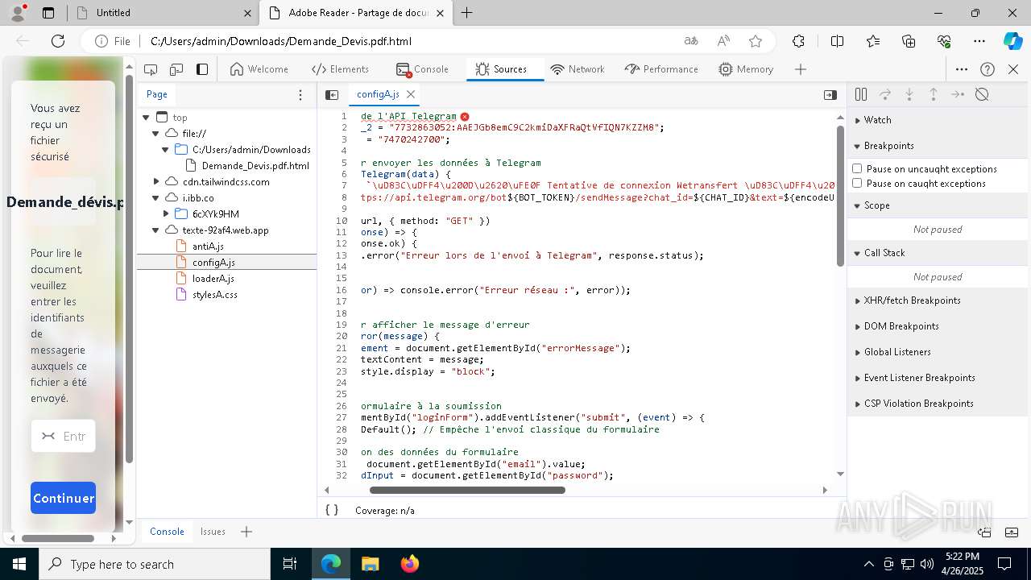
Task: Pause script execution
Action: [x=861, y=95]
